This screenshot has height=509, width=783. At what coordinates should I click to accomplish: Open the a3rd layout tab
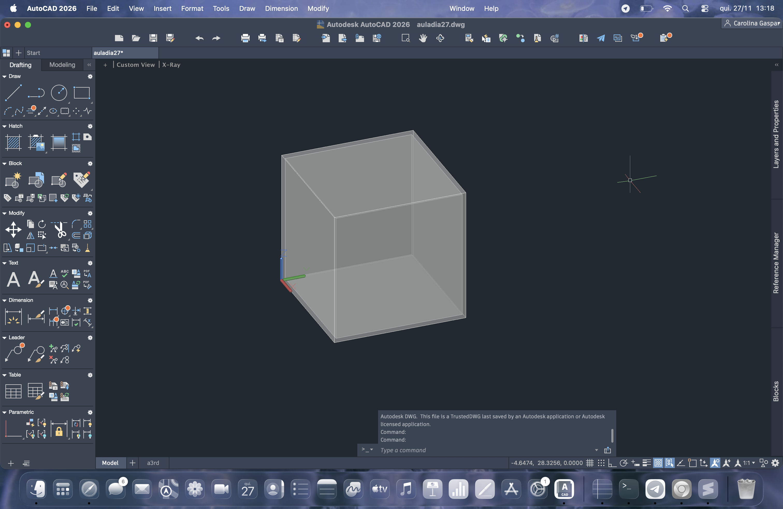tap(153, 463)
